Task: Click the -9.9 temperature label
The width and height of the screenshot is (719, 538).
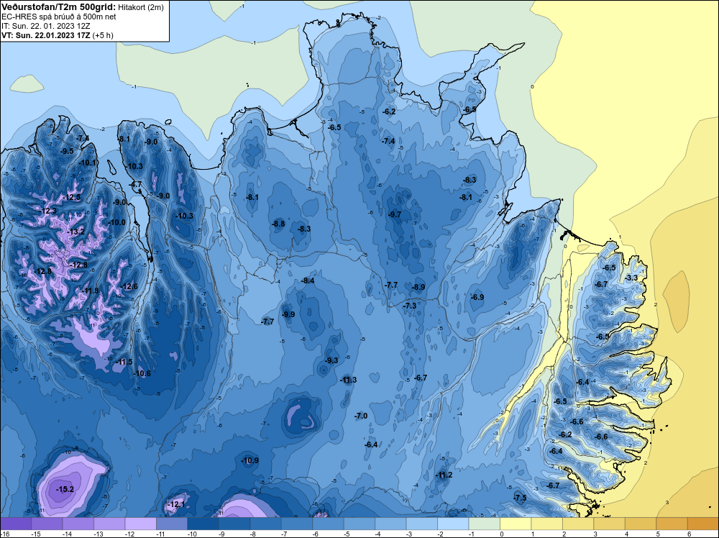Action: coord(288,314)
